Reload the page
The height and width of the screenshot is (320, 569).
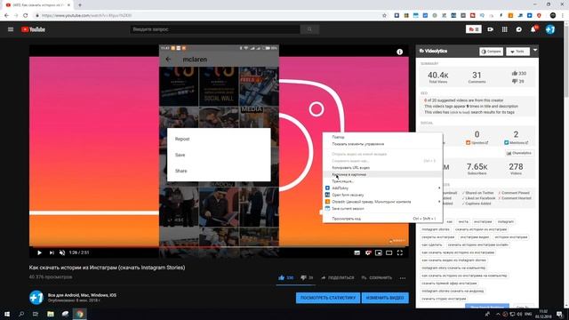26,16
